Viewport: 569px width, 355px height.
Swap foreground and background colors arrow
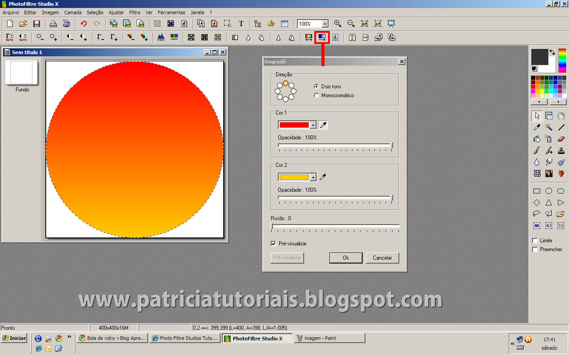point(552,52)
